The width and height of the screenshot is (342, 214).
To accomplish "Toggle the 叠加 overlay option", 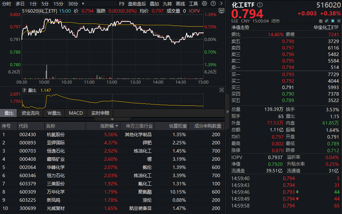I will point(154,4).
